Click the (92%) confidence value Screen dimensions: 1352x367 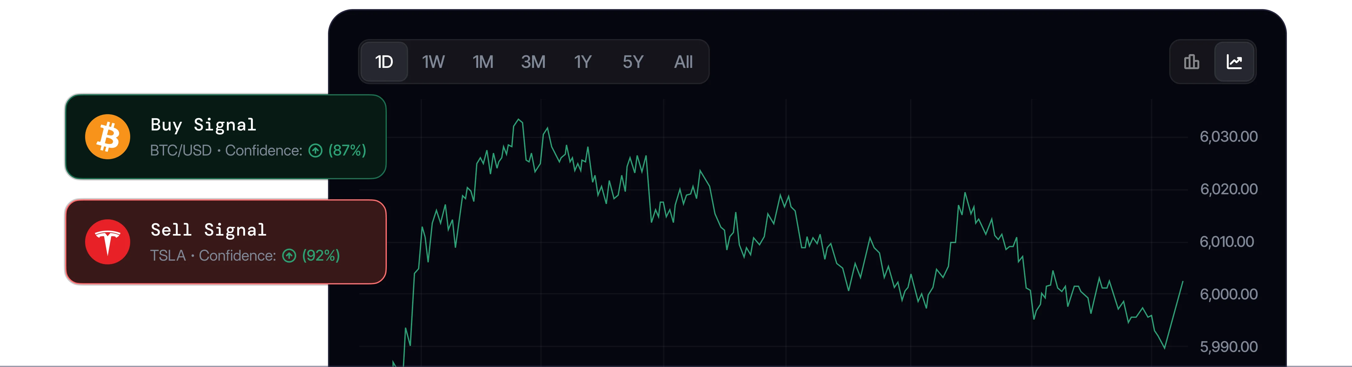tap(321, 256)
